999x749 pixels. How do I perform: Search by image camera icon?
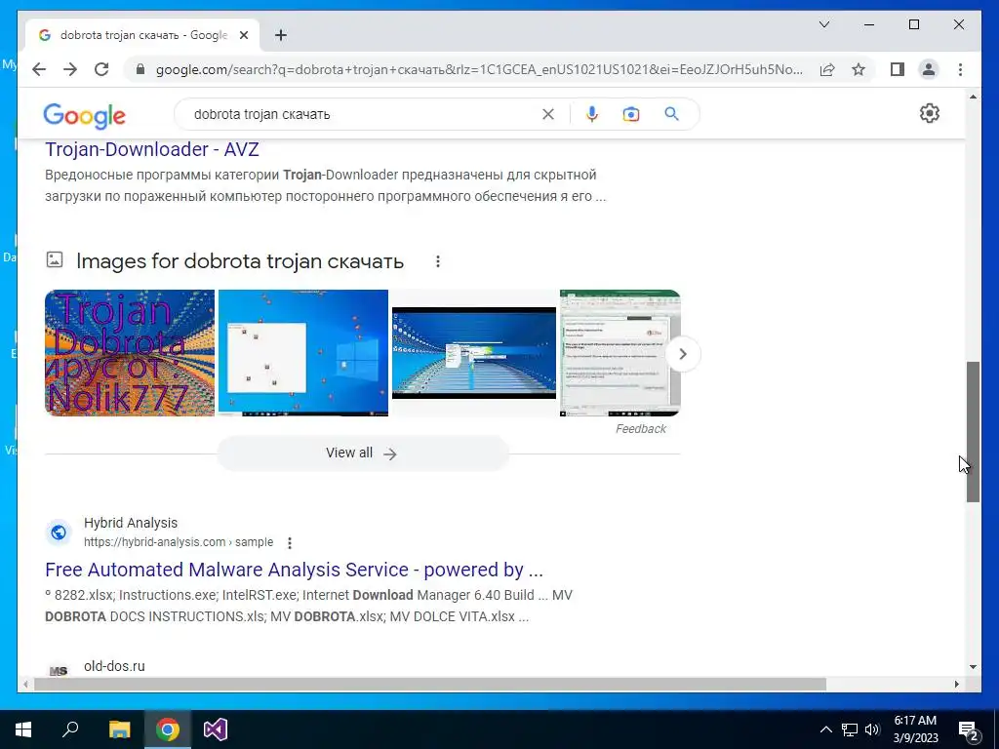tap(631, 114)
